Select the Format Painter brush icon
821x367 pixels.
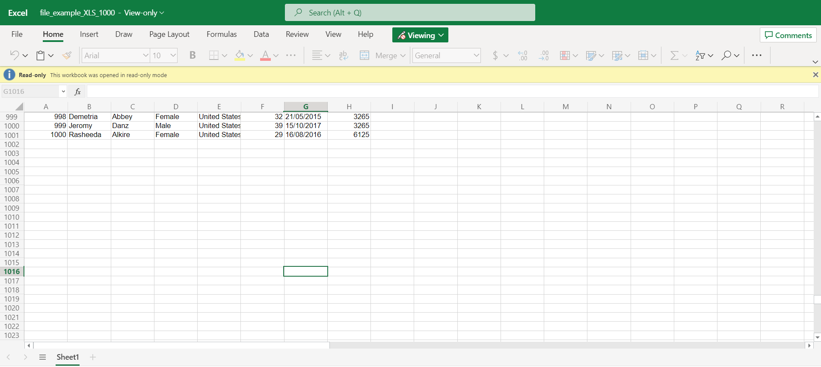pos(67,55)
